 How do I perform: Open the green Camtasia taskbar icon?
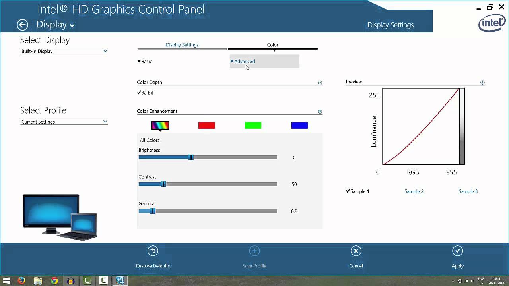(x=87, y=280)
